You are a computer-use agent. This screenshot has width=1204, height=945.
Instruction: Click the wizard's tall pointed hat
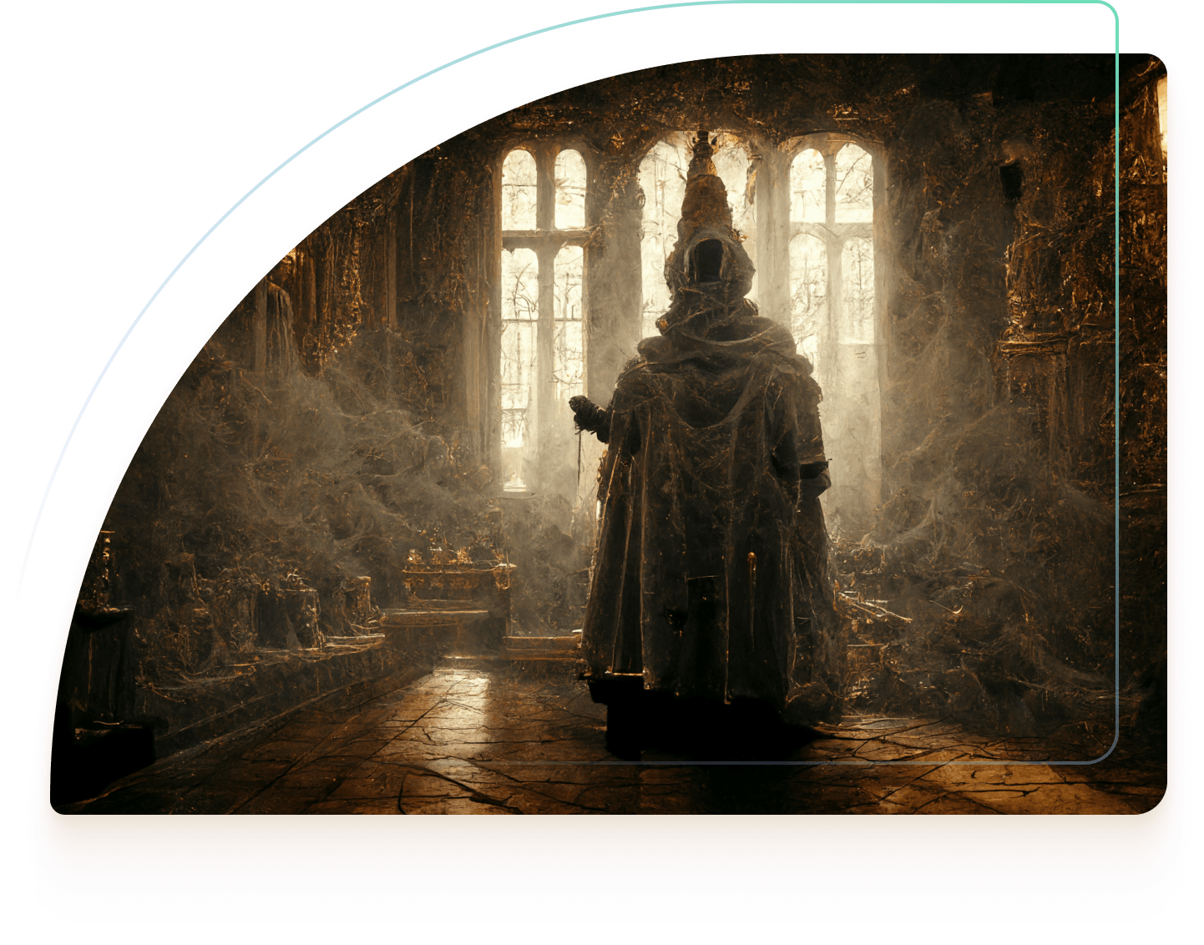point(703,188)
